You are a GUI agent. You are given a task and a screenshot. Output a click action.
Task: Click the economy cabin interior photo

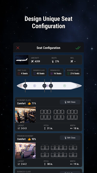pyautogui.click(x=25, y=115)
